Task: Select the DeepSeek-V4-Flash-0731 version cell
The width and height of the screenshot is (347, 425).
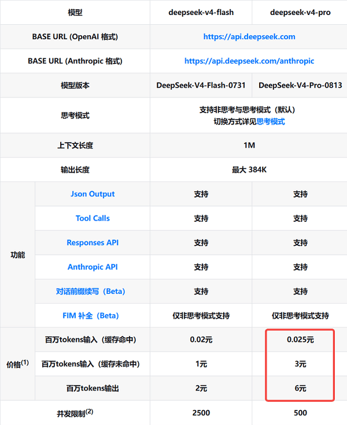Action: click(201, 85)
